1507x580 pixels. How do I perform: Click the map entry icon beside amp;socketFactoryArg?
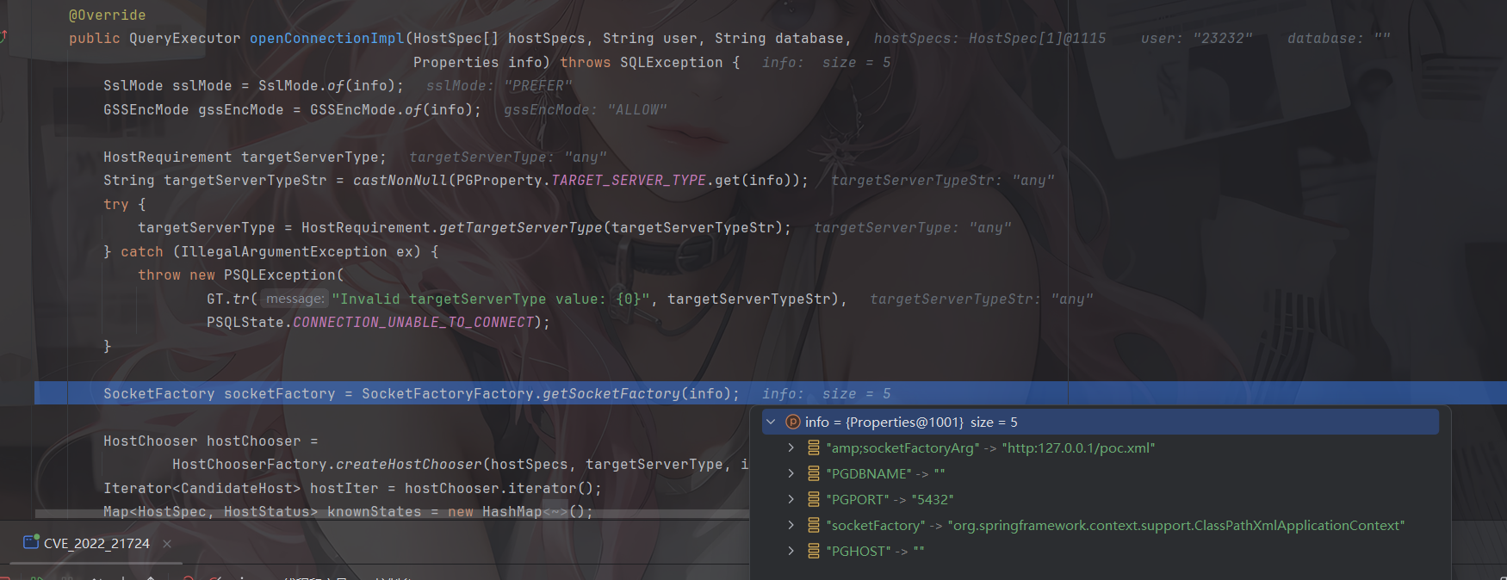pyautogui.click(x=813, y=447)
